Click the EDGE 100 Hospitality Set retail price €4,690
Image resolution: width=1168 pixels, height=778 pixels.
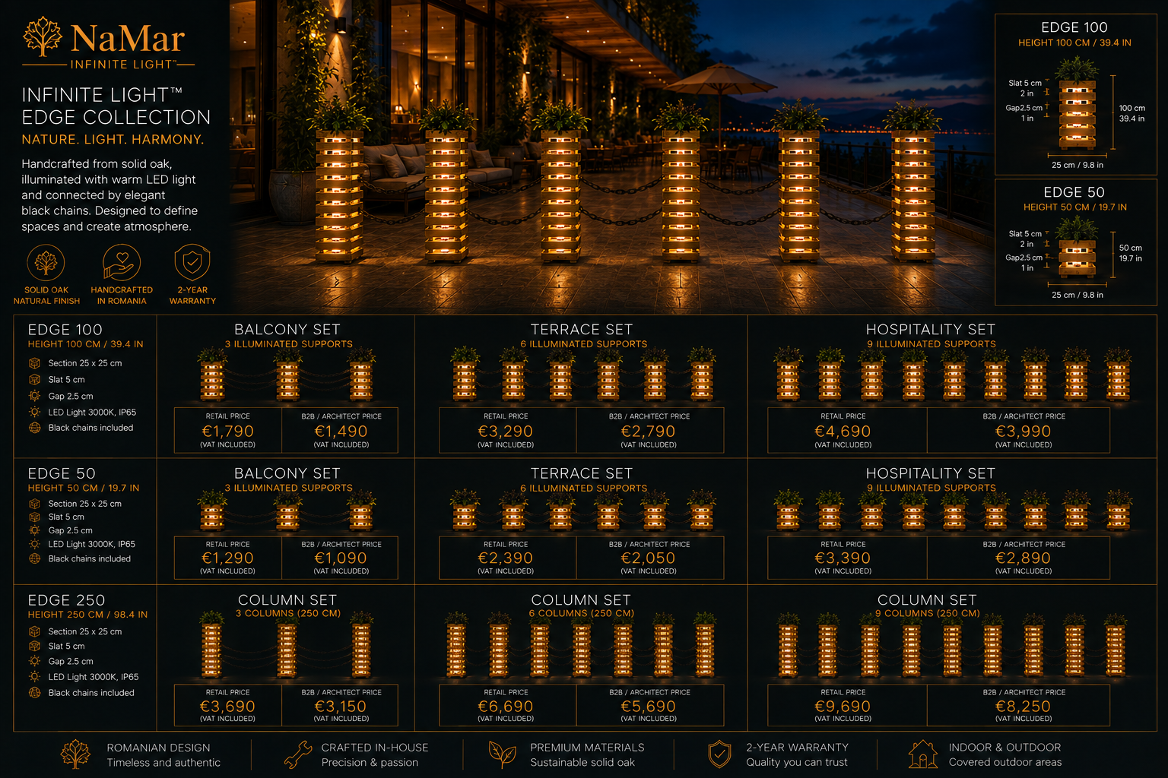coord(843,432)
